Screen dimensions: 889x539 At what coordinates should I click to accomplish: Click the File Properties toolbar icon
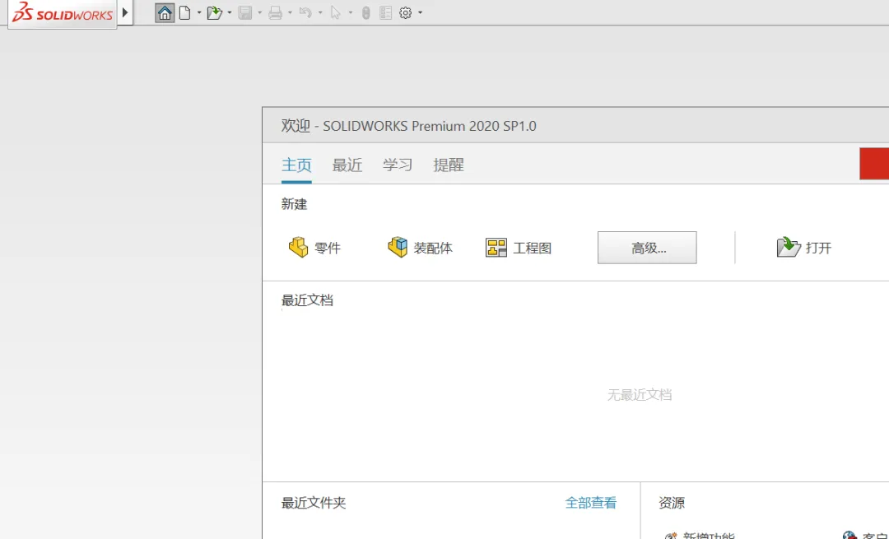(385, 12)
